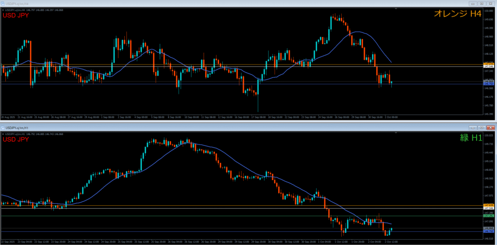Screen dimensions: 497x245
Task: Click the 2 Oct 12:00 label on H1 time axis
Action: [x=391, y=242]
